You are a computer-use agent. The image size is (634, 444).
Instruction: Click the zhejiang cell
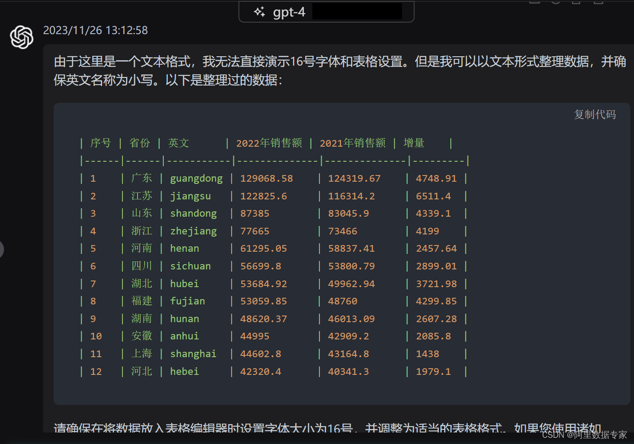tap(193, 231)
